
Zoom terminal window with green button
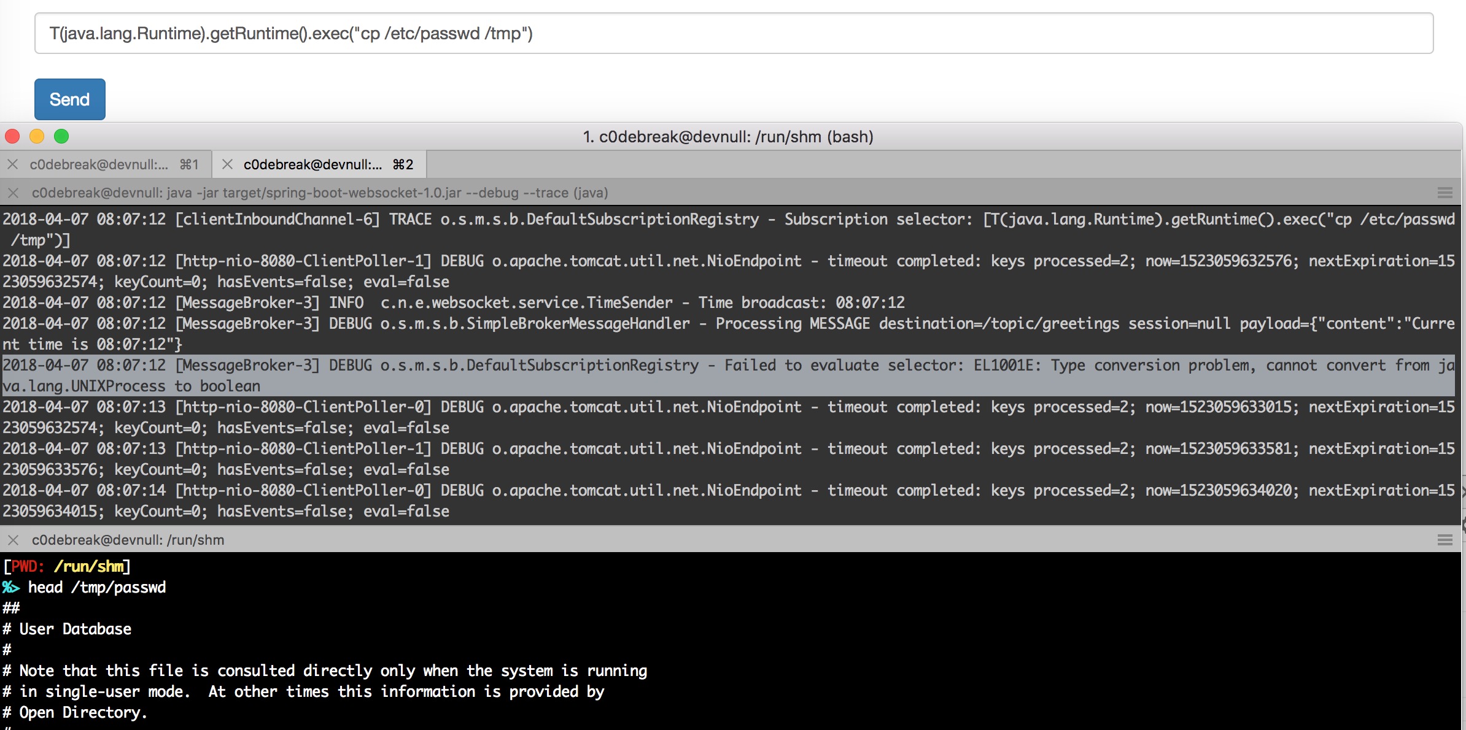point(61,136)
